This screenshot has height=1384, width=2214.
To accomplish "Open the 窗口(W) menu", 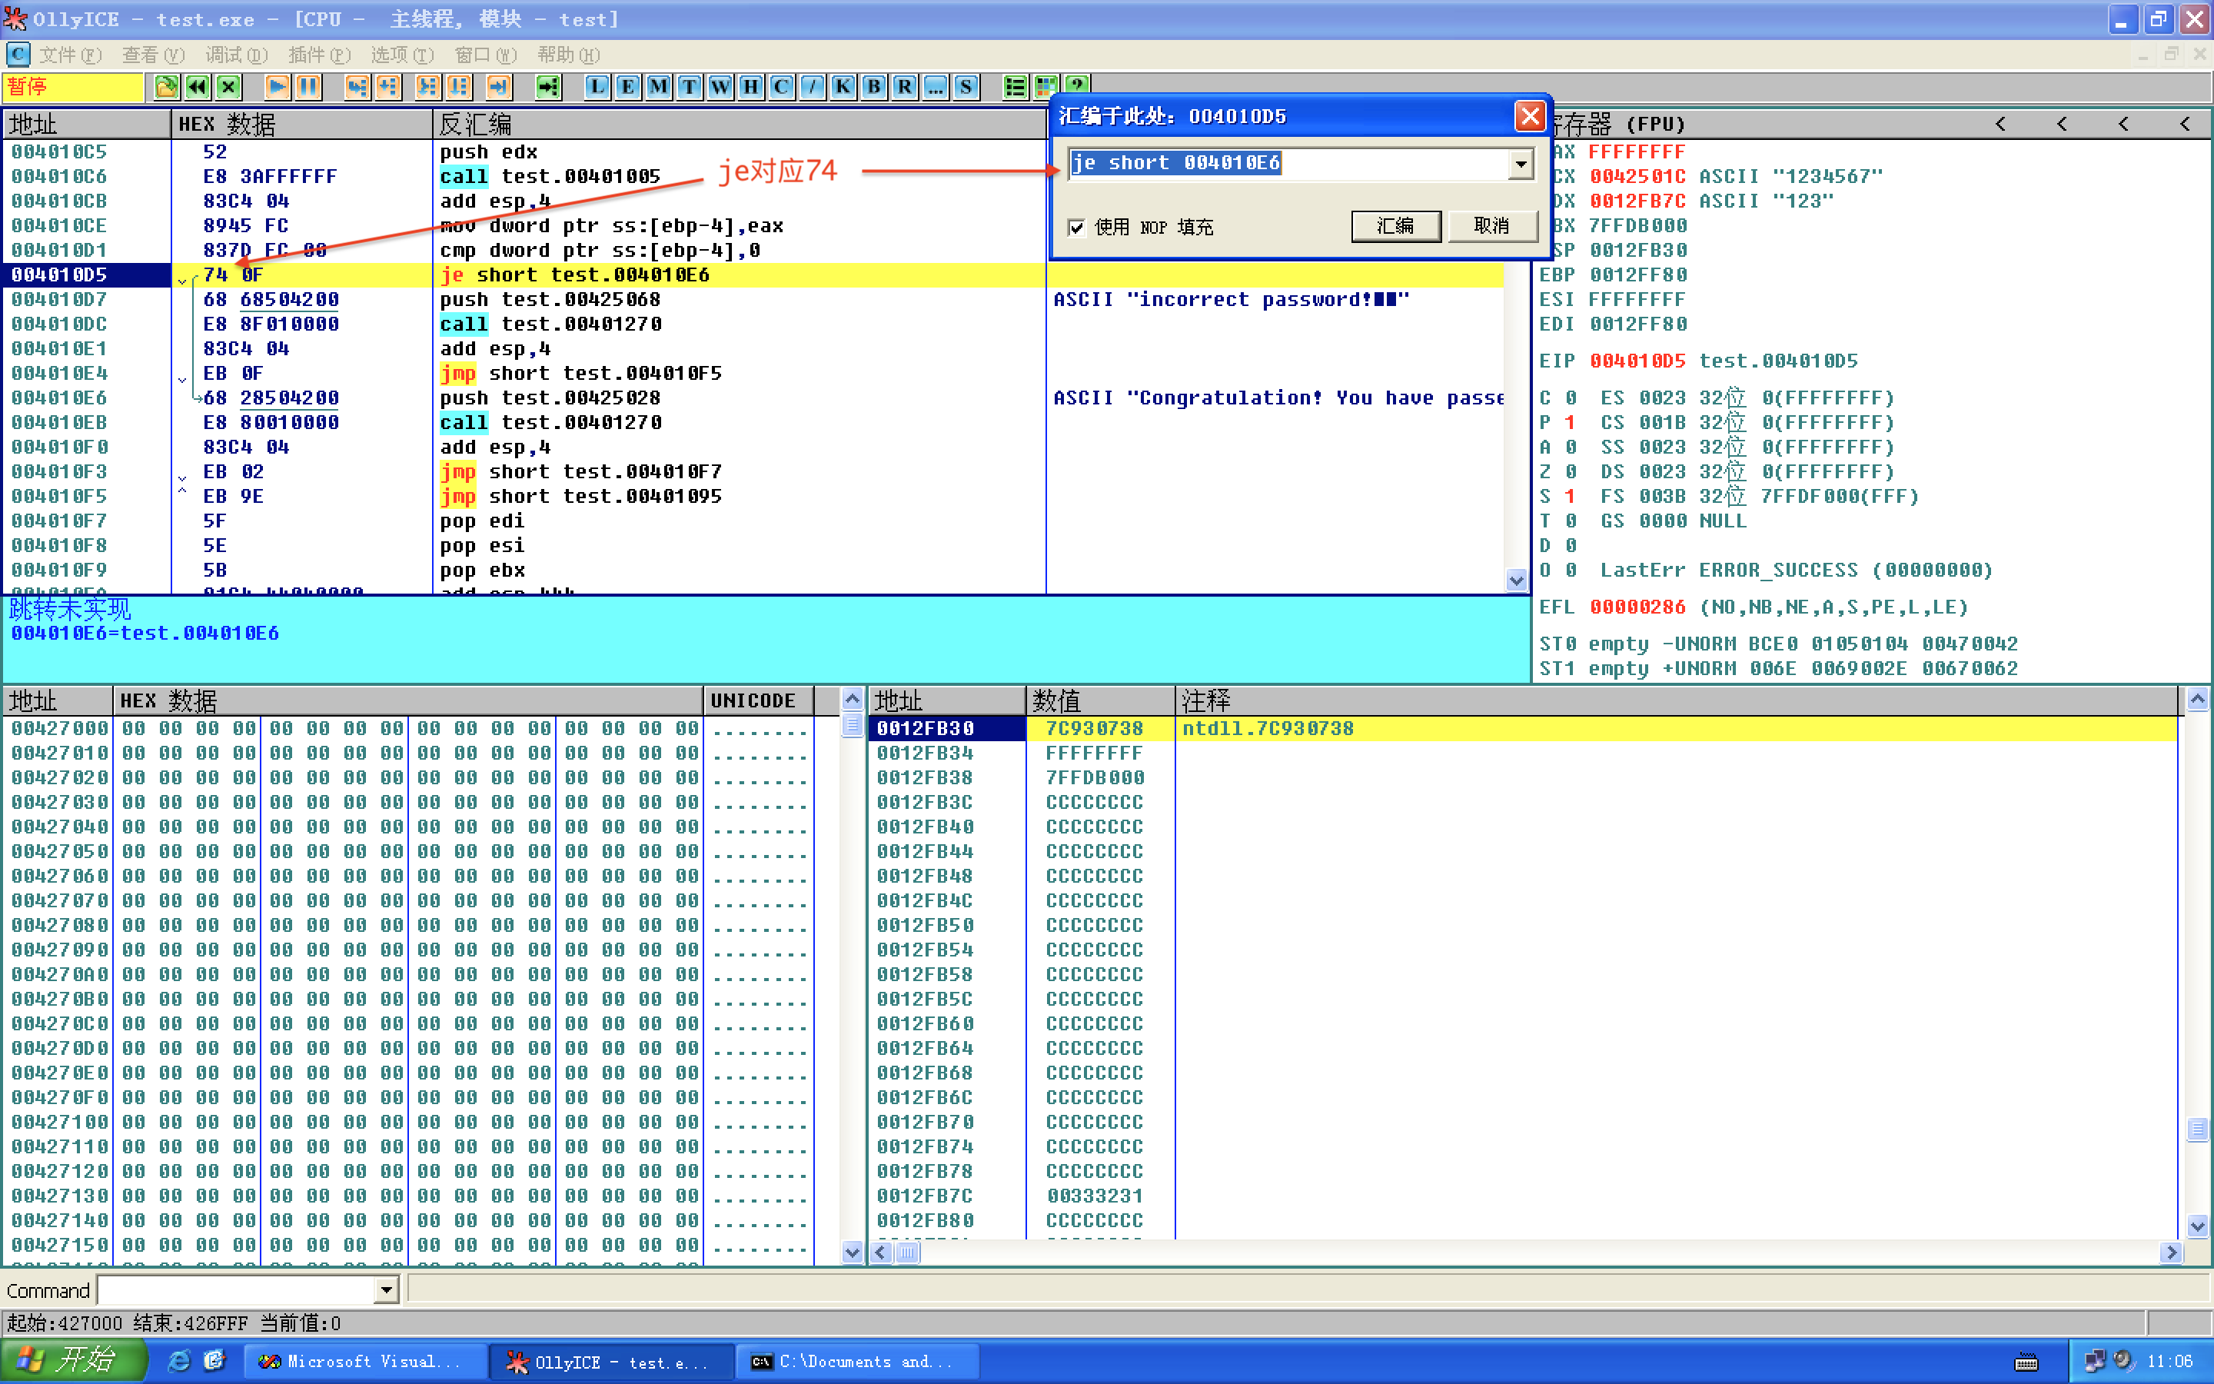I will tap(486, 55).
